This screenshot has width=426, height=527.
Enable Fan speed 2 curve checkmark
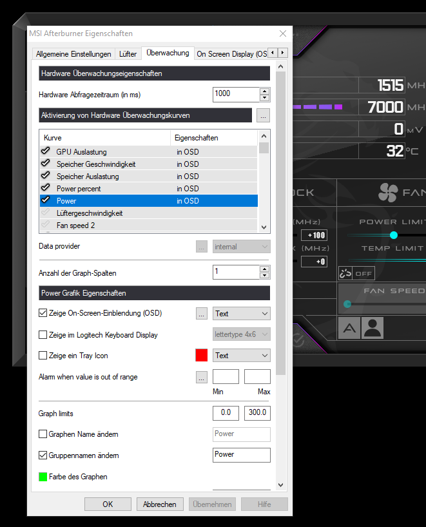click(45, 224)
